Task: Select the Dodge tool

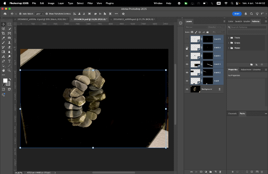Action: [x=9, y=57]
